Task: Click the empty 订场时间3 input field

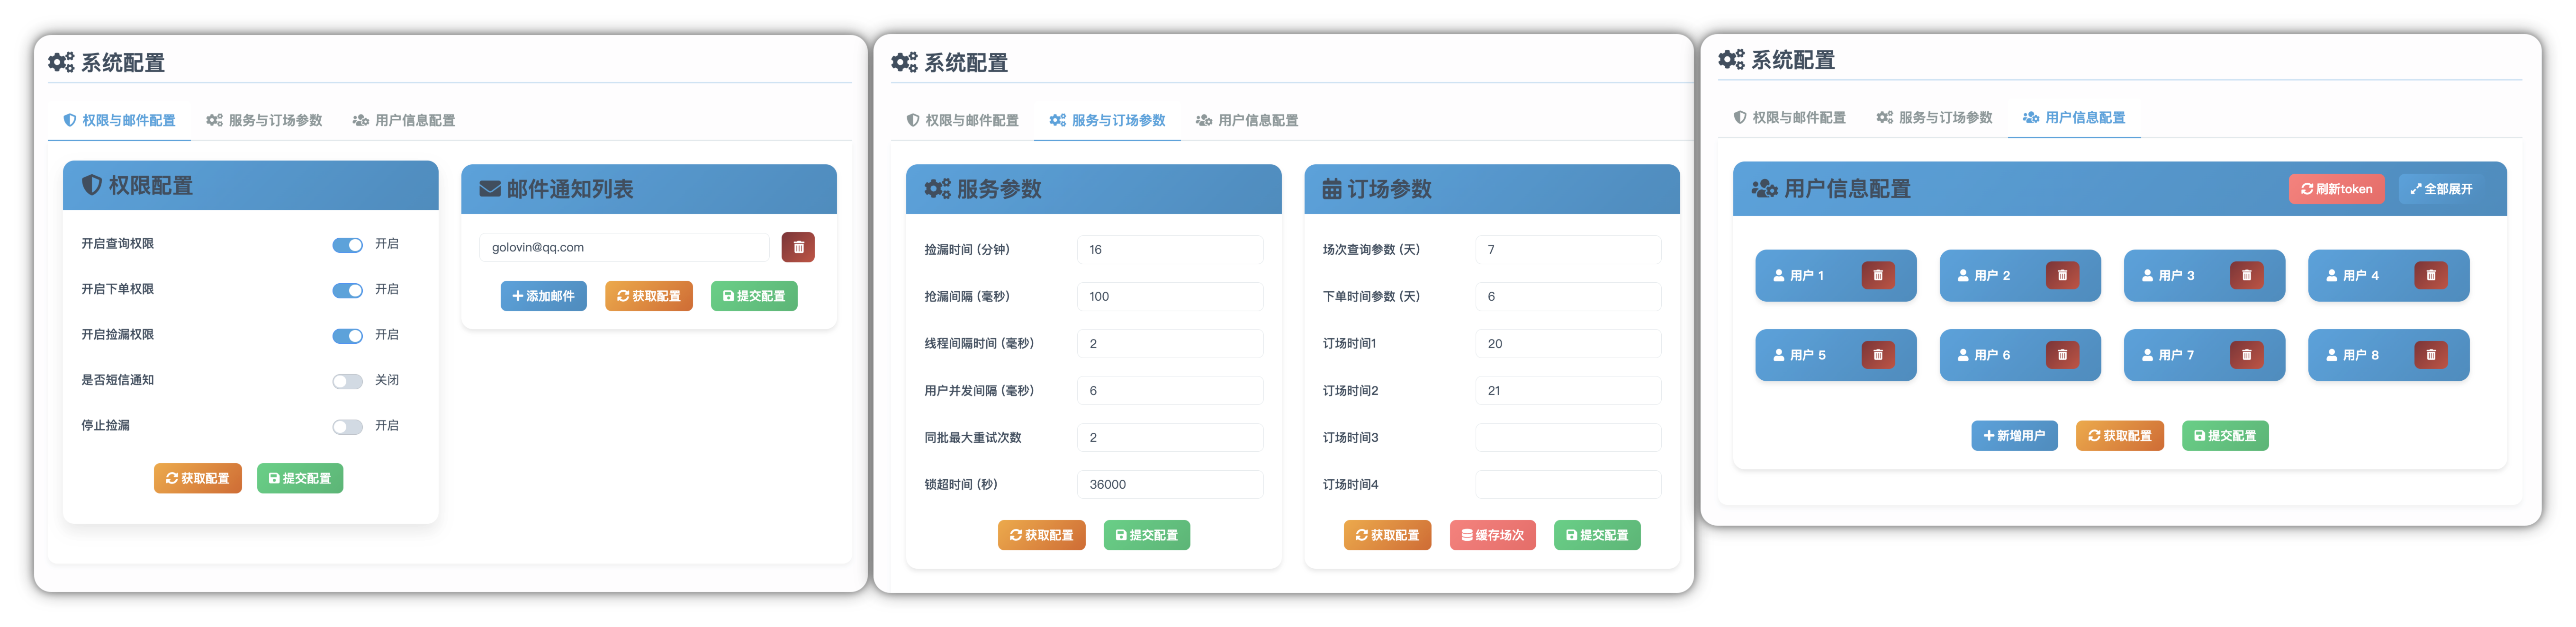Action: pyautogui.click(x=1568, y=437)
